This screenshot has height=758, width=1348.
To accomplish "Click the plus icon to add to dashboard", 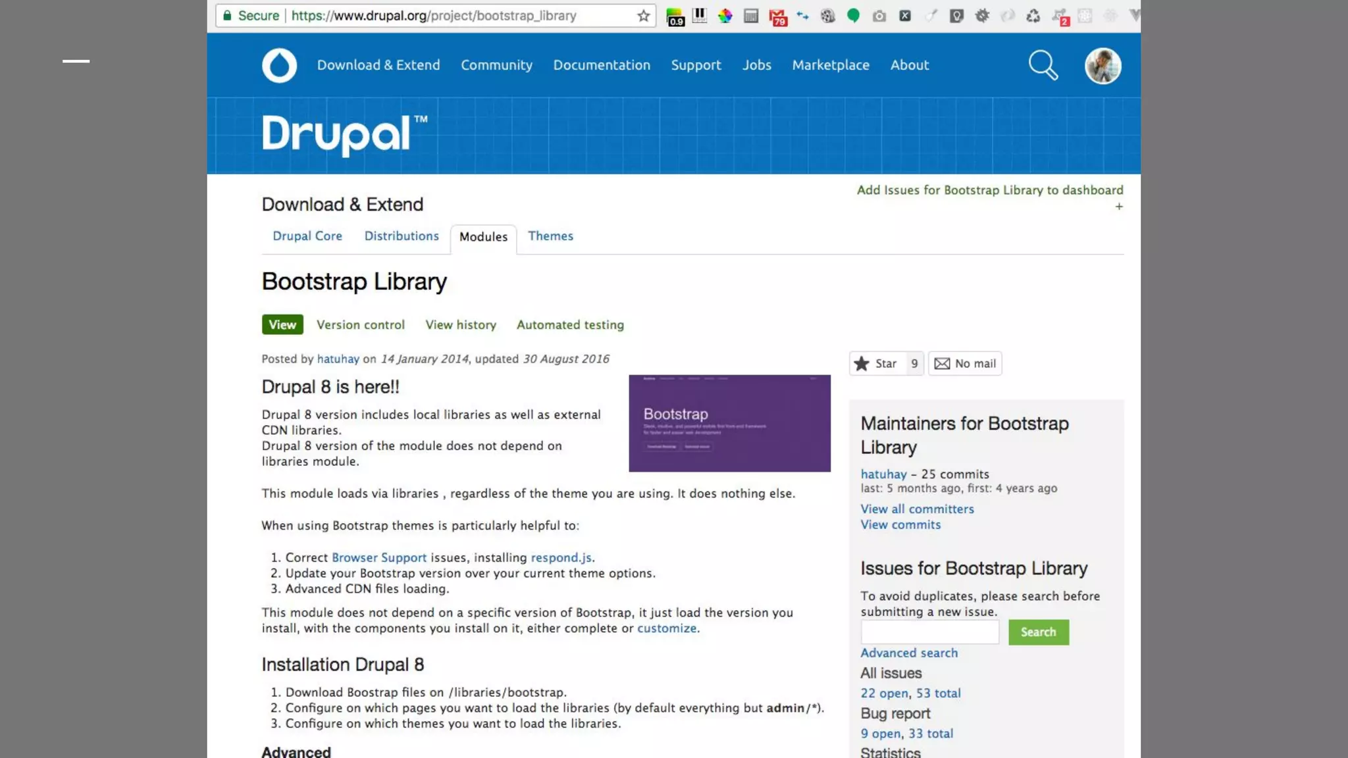I will [x=1119, y=207].
